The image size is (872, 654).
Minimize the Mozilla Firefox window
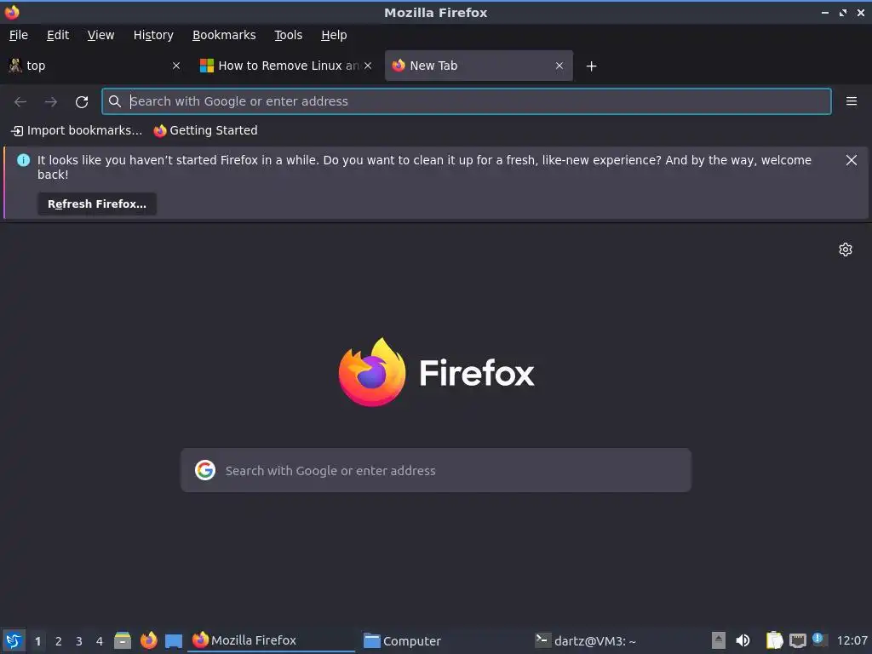click(x=824, y=12)
